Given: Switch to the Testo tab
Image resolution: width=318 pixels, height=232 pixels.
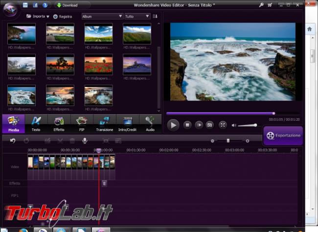Looking at the screenshot, I should [36, 124].
